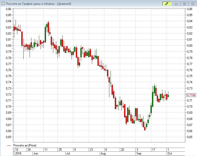
Task: Close the Россети ао chart window
Action: pyautogui.click(x=193, y=4)
